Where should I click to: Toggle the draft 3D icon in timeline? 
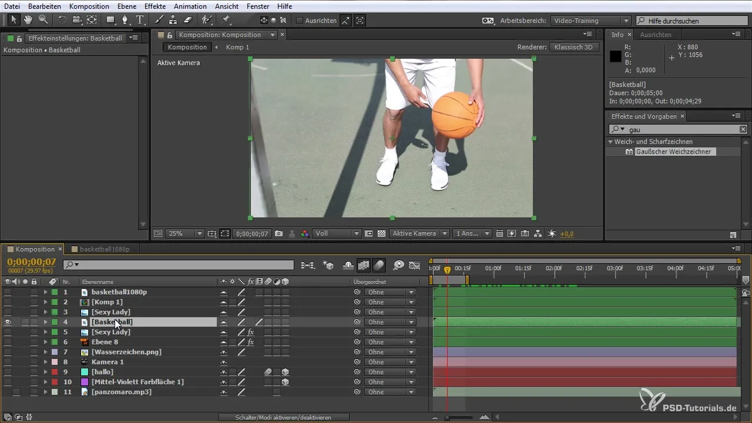pos(328,266)
